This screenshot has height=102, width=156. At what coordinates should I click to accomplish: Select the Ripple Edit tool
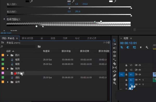point(114,52)
